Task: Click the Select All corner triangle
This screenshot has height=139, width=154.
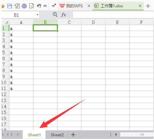Action: (6, 22)
